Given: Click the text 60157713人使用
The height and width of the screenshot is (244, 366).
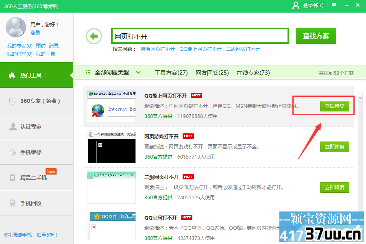Looking at the screenshot, I should pos(196,157).
